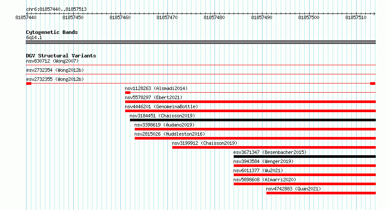Image resolution: width=388 pixels, height=210 pixels.
Task: Select the nsv3184451 (Chaisson2019) label
Action: (162, 116)
